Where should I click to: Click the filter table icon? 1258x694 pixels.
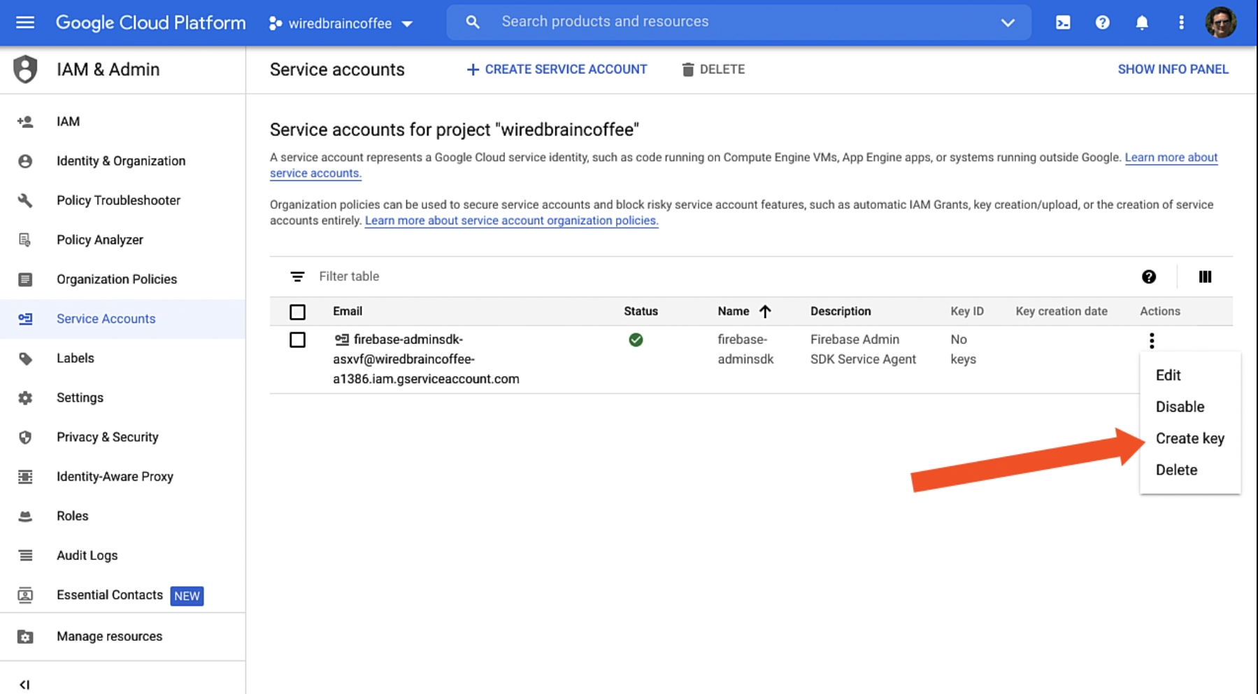(x=297, y=277)
